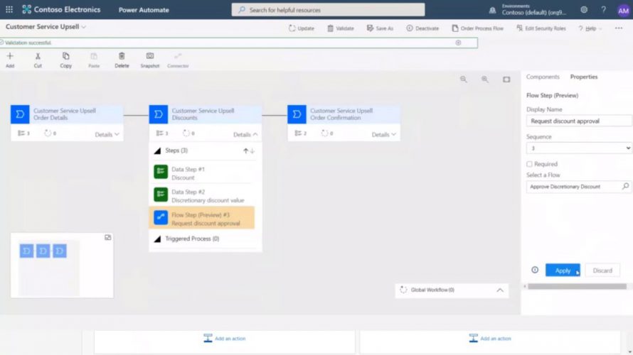Dismiss the validation successful message
The image size is (633, 355).
[458, 43]
